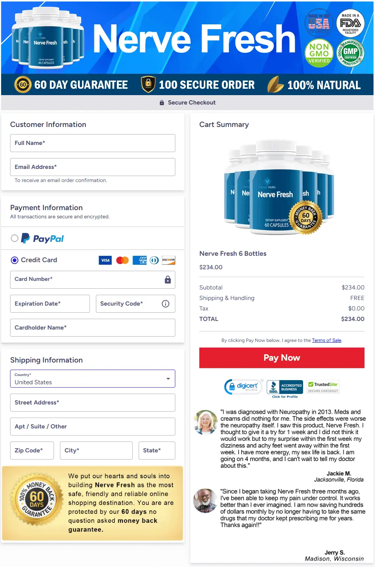Click the Apt / Suite / Other field
Viewport: 375px width, 567px height.
point(93,427)
